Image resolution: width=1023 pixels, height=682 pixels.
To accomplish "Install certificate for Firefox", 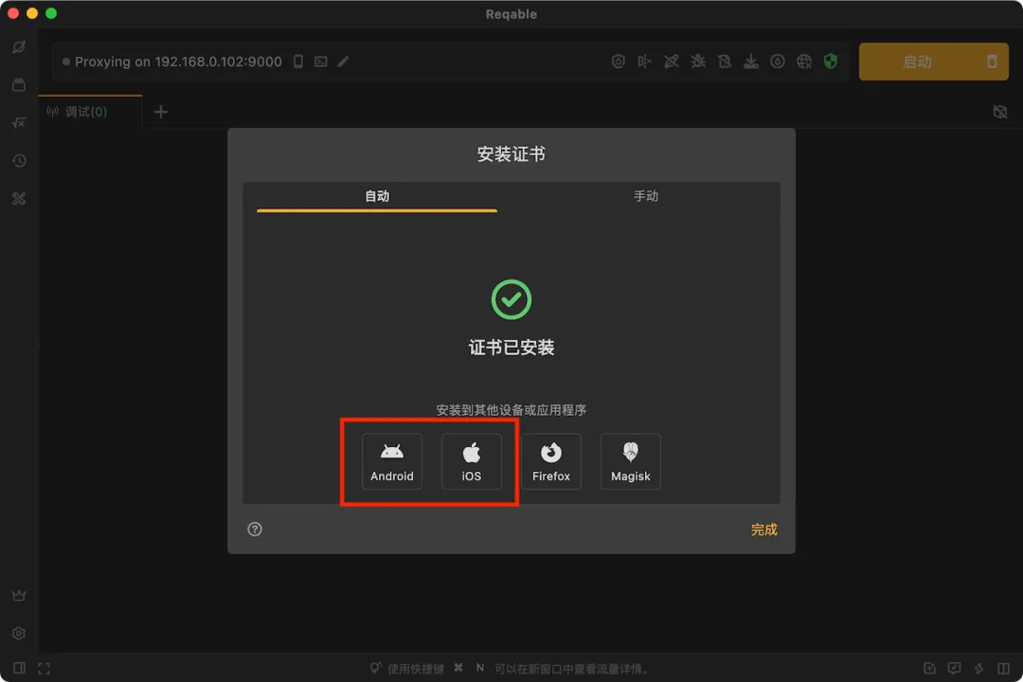I will pyautogui.click(x=550, y=461).
